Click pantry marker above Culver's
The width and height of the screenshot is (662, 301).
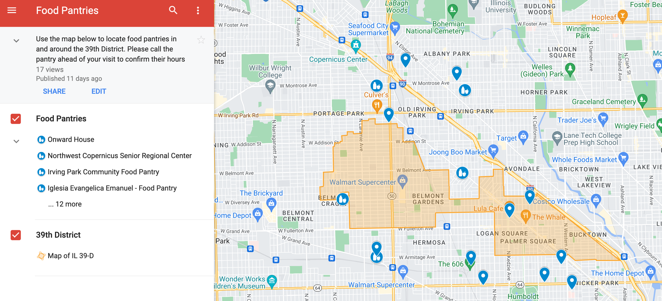tap(376, 85)
